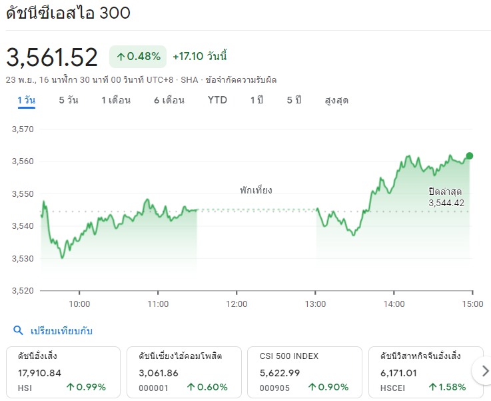Click the green end-point dot on the chart line
Screen dimensions: 491x401
click(x=470, y=155)
